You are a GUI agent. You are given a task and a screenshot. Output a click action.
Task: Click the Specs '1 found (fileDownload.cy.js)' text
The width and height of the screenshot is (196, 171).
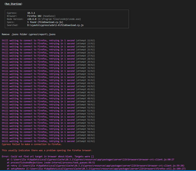pos(45,22)
